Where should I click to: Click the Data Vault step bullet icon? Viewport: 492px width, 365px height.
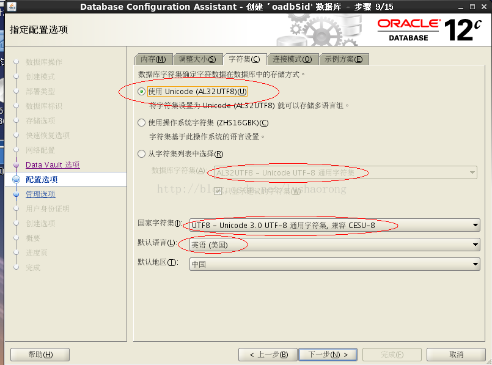[x=16, y=164]
